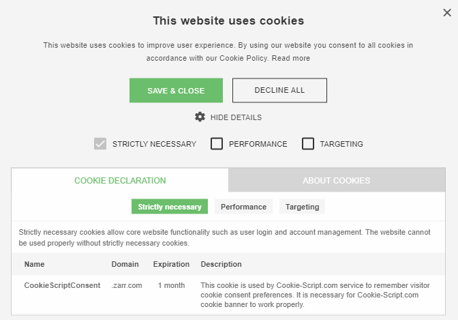Show the Targeting cookie category list
The image size is (458, 320).
pos(302,207)
